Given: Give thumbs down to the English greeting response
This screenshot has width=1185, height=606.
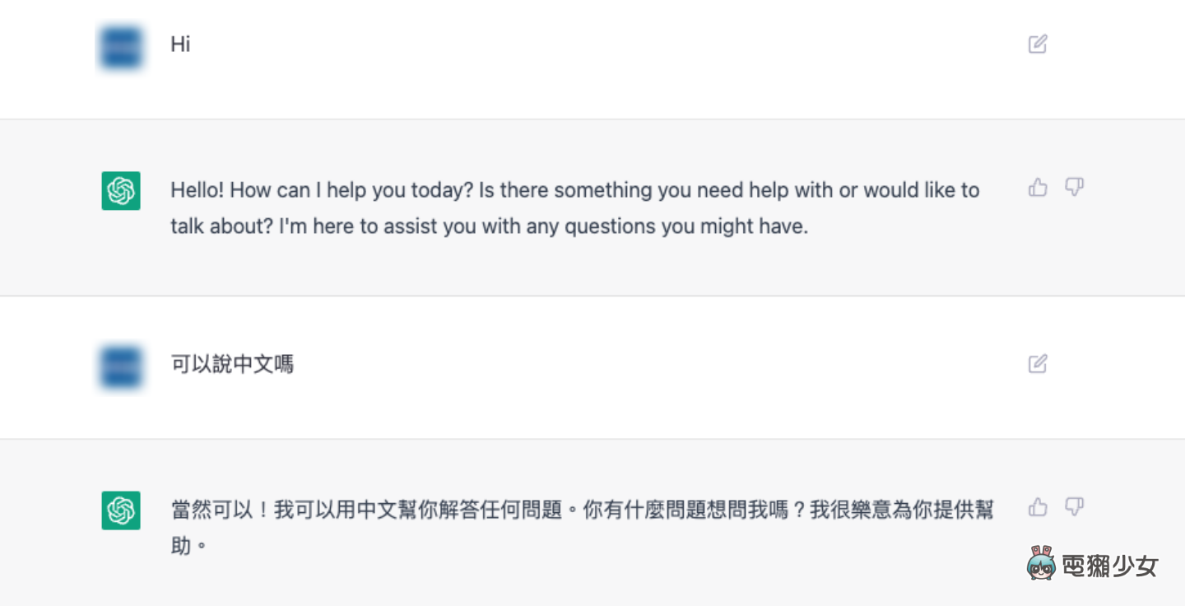Looking at the screenshot, I should [1076, 188].
